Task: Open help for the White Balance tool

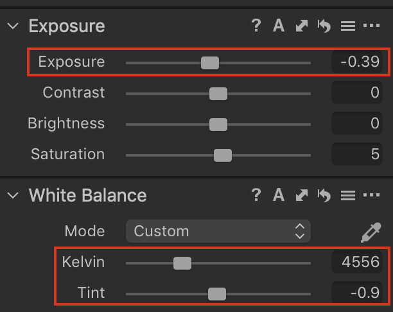Action: [x=256, y=195]
